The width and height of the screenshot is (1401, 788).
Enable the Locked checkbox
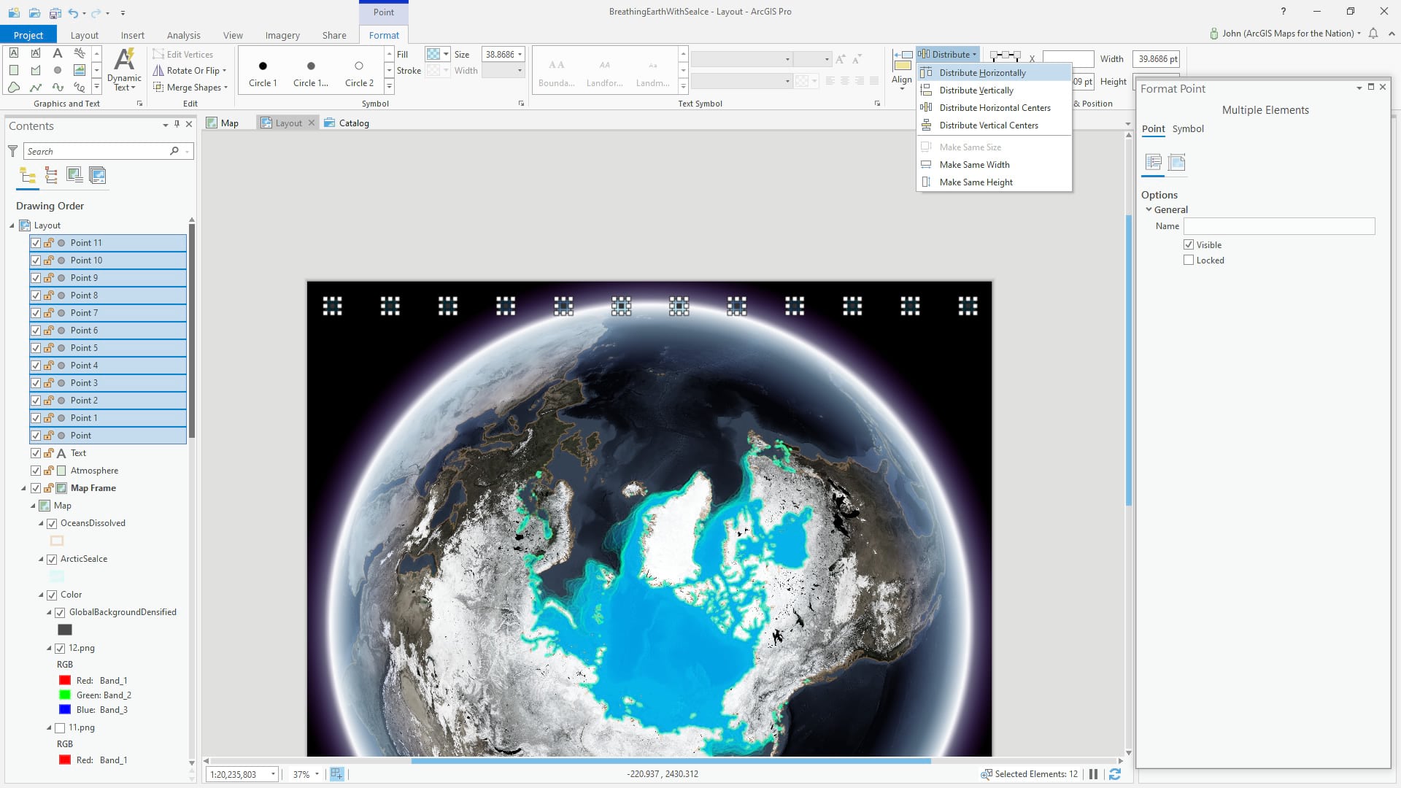coord(1189,260)
